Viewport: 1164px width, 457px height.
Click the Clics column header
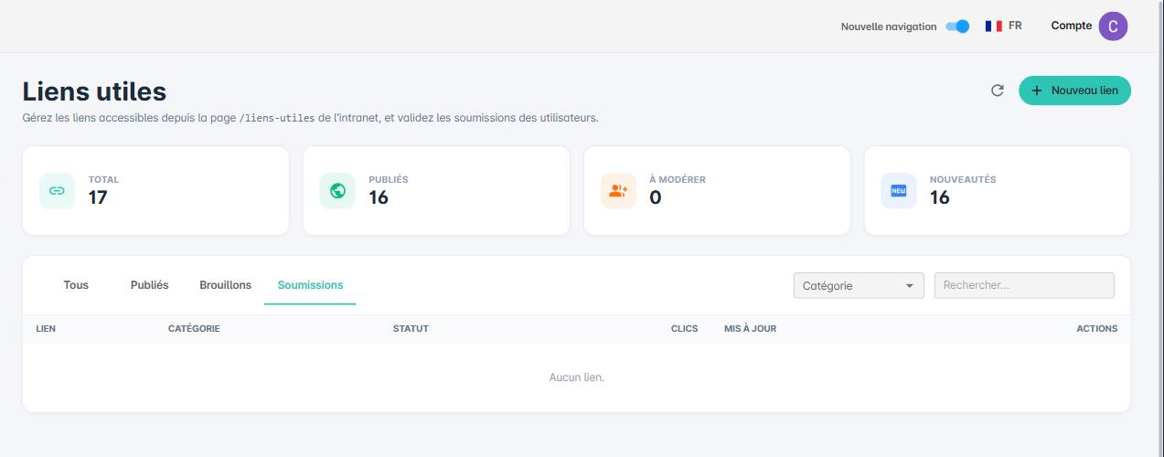684,329
